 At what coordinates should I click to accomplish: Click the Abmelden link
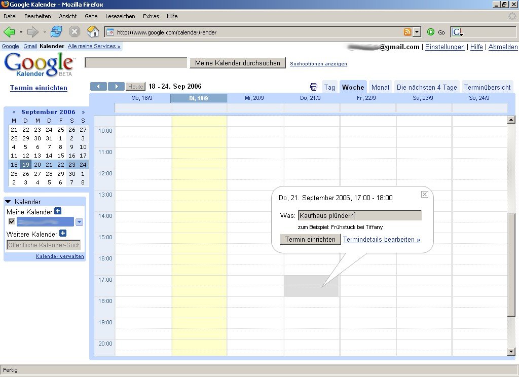pos(503,47)
